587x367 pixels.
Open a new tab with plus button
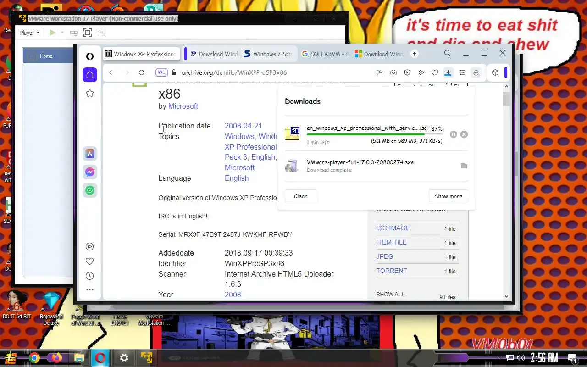pos(415,54)
